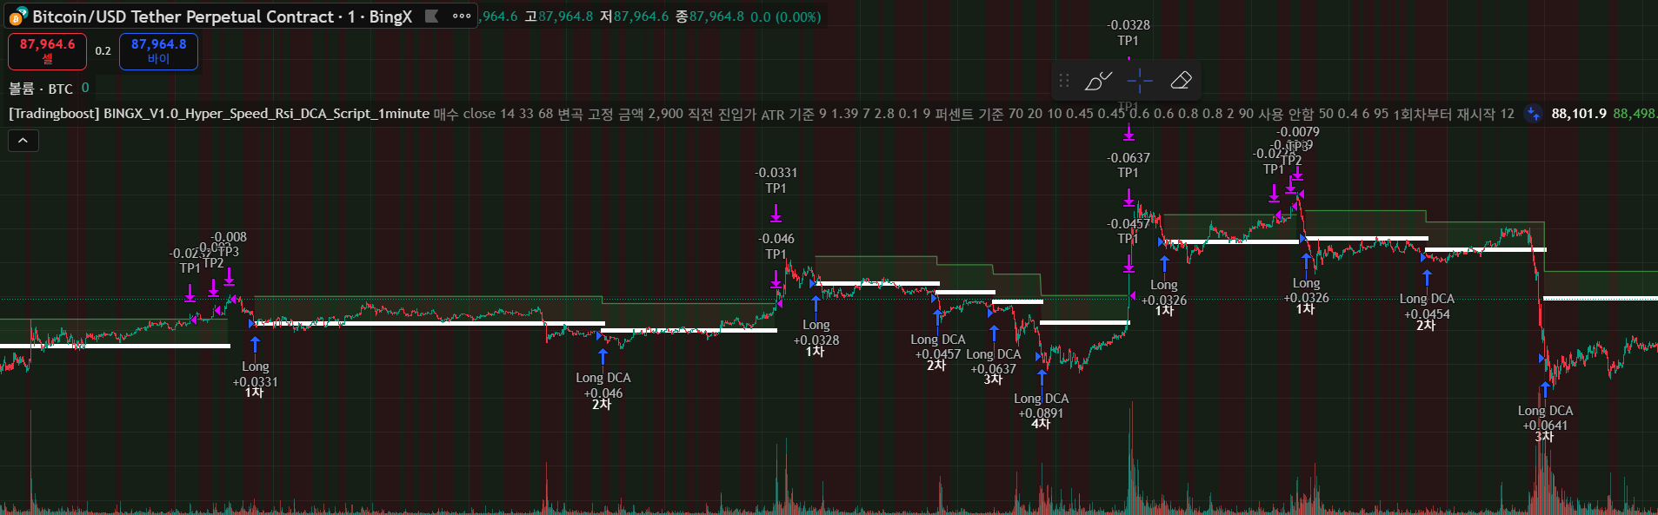
Task: Click the -0.0457 TP1 take-profit label
Action: 1128,231
